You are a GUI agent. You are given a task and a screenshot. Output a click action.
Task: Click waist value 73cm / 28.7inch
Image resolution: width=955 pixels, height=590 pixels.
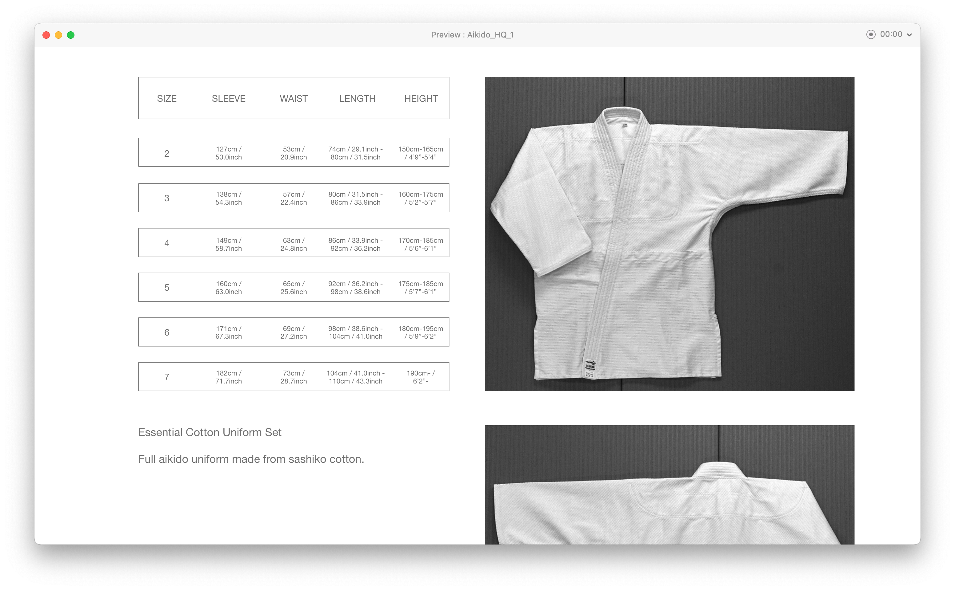pyautogui.click(x=294, y=377)
